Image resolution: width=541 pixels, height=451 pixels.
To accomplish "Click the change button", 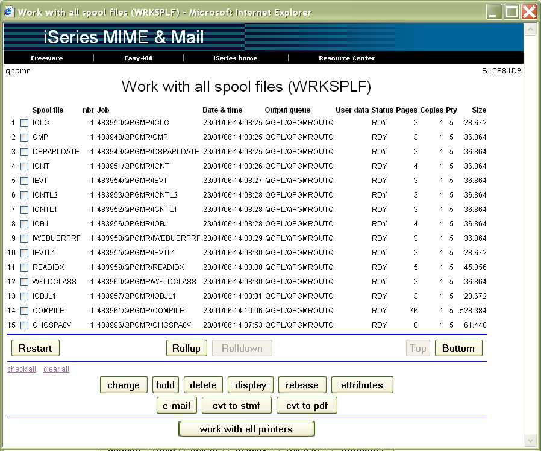I will (124, 385).
